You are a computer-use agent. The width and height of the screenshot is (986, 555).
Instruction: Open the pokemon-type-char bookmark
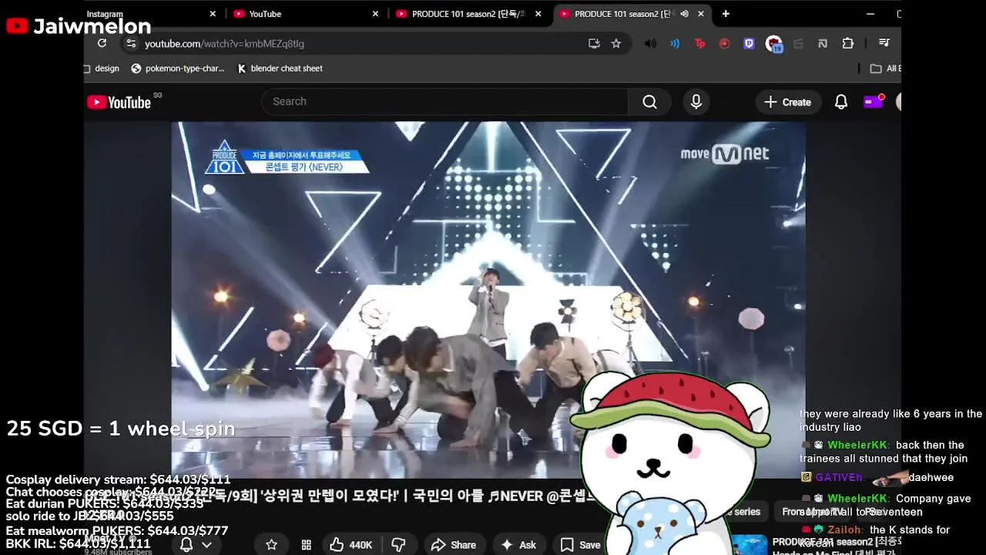[178, 69]
